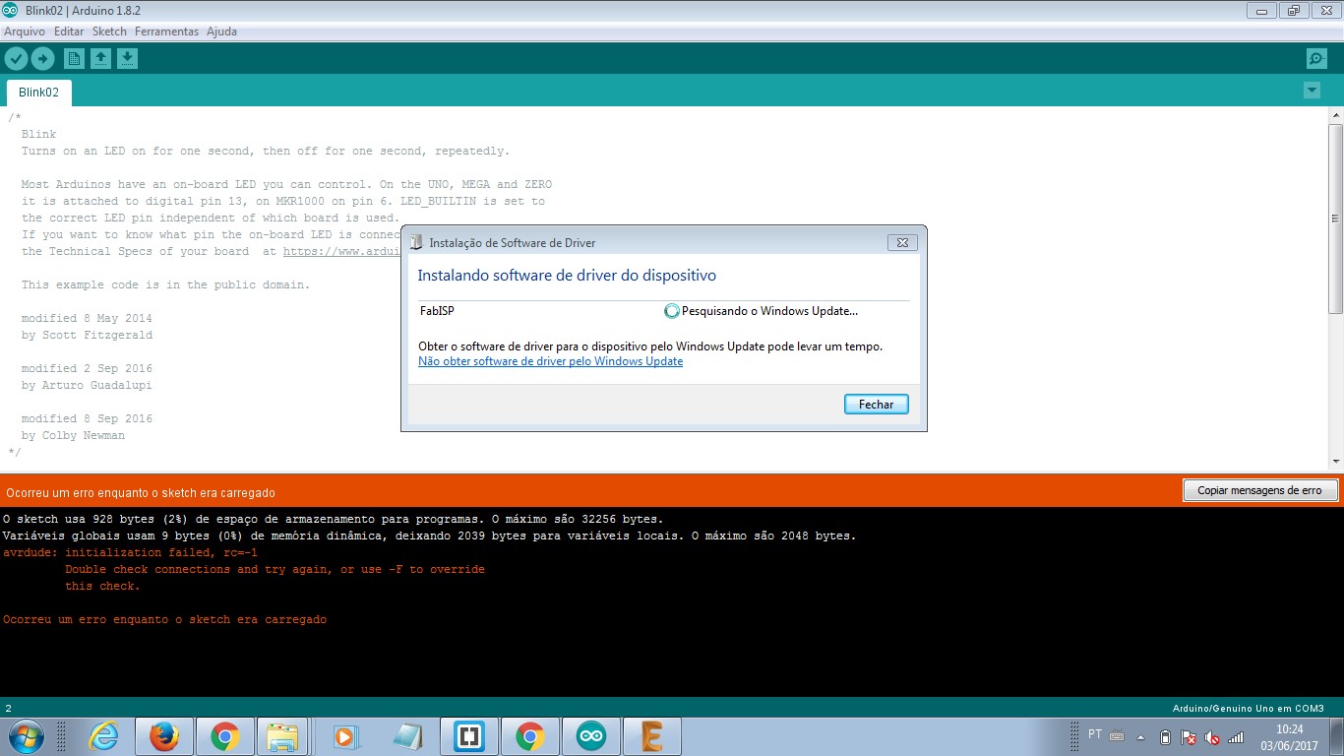Click the code editor scrollbar down arrow

point(1335,462)
